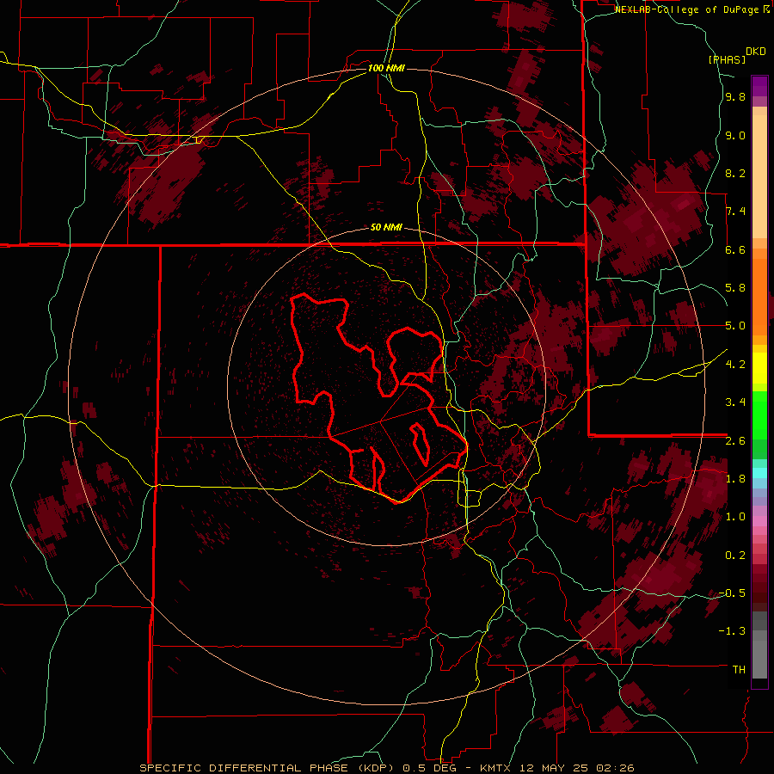Pick the cyan band of the color scale
Screen dimensions: 774x774
tap(759, 473)
